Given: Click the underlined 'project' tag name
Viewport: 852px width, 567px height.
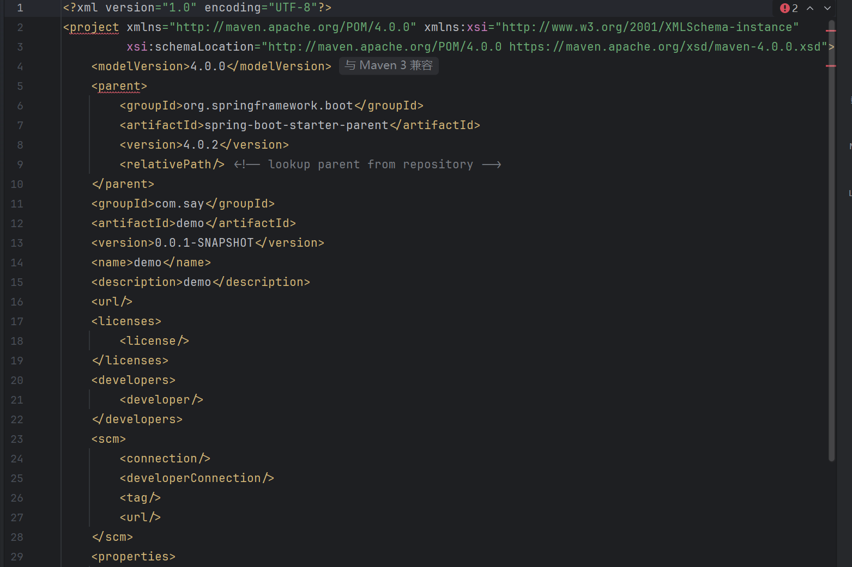Looking at the screenshot, I should (94, 27).
